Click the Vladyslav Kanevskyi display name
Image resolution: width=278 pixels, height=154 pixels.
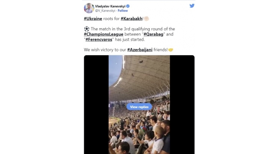coord(110,6)
